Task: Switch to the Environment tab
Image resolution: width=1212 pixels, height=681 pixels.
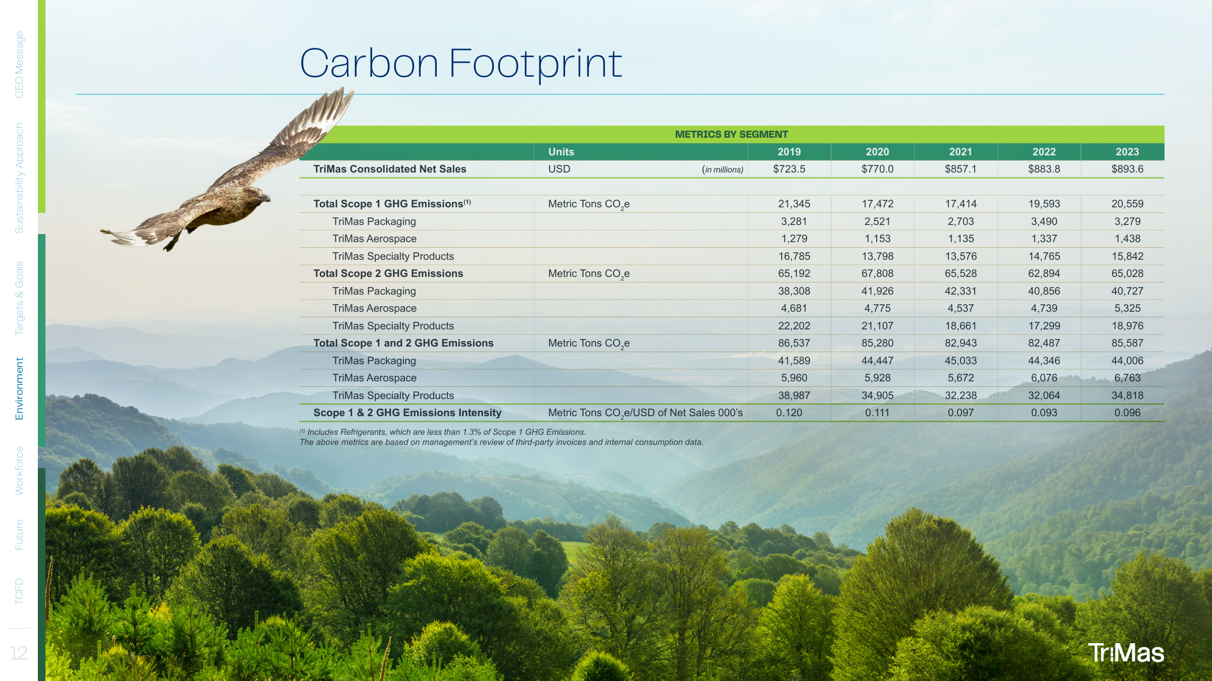Action: click(x=19, y=388)
